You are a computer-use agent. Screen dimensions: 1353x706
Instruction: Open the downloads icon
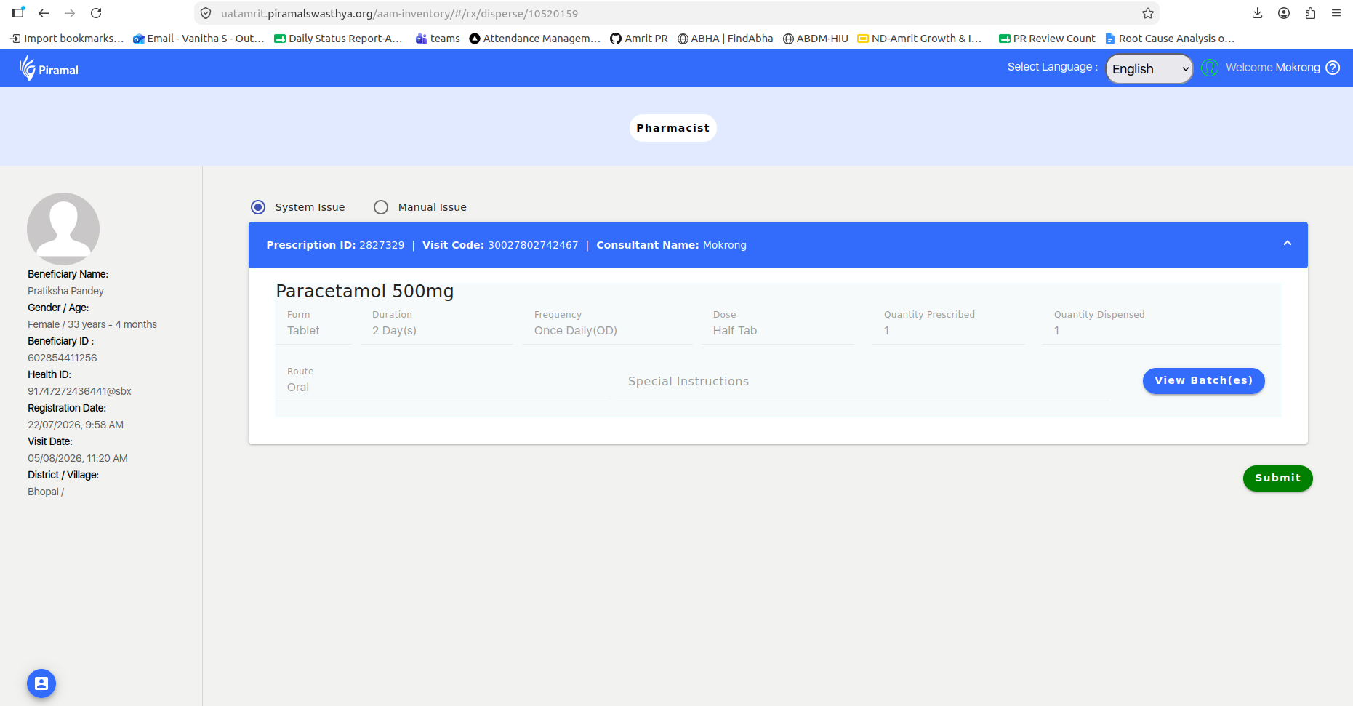coord(1258,13)
